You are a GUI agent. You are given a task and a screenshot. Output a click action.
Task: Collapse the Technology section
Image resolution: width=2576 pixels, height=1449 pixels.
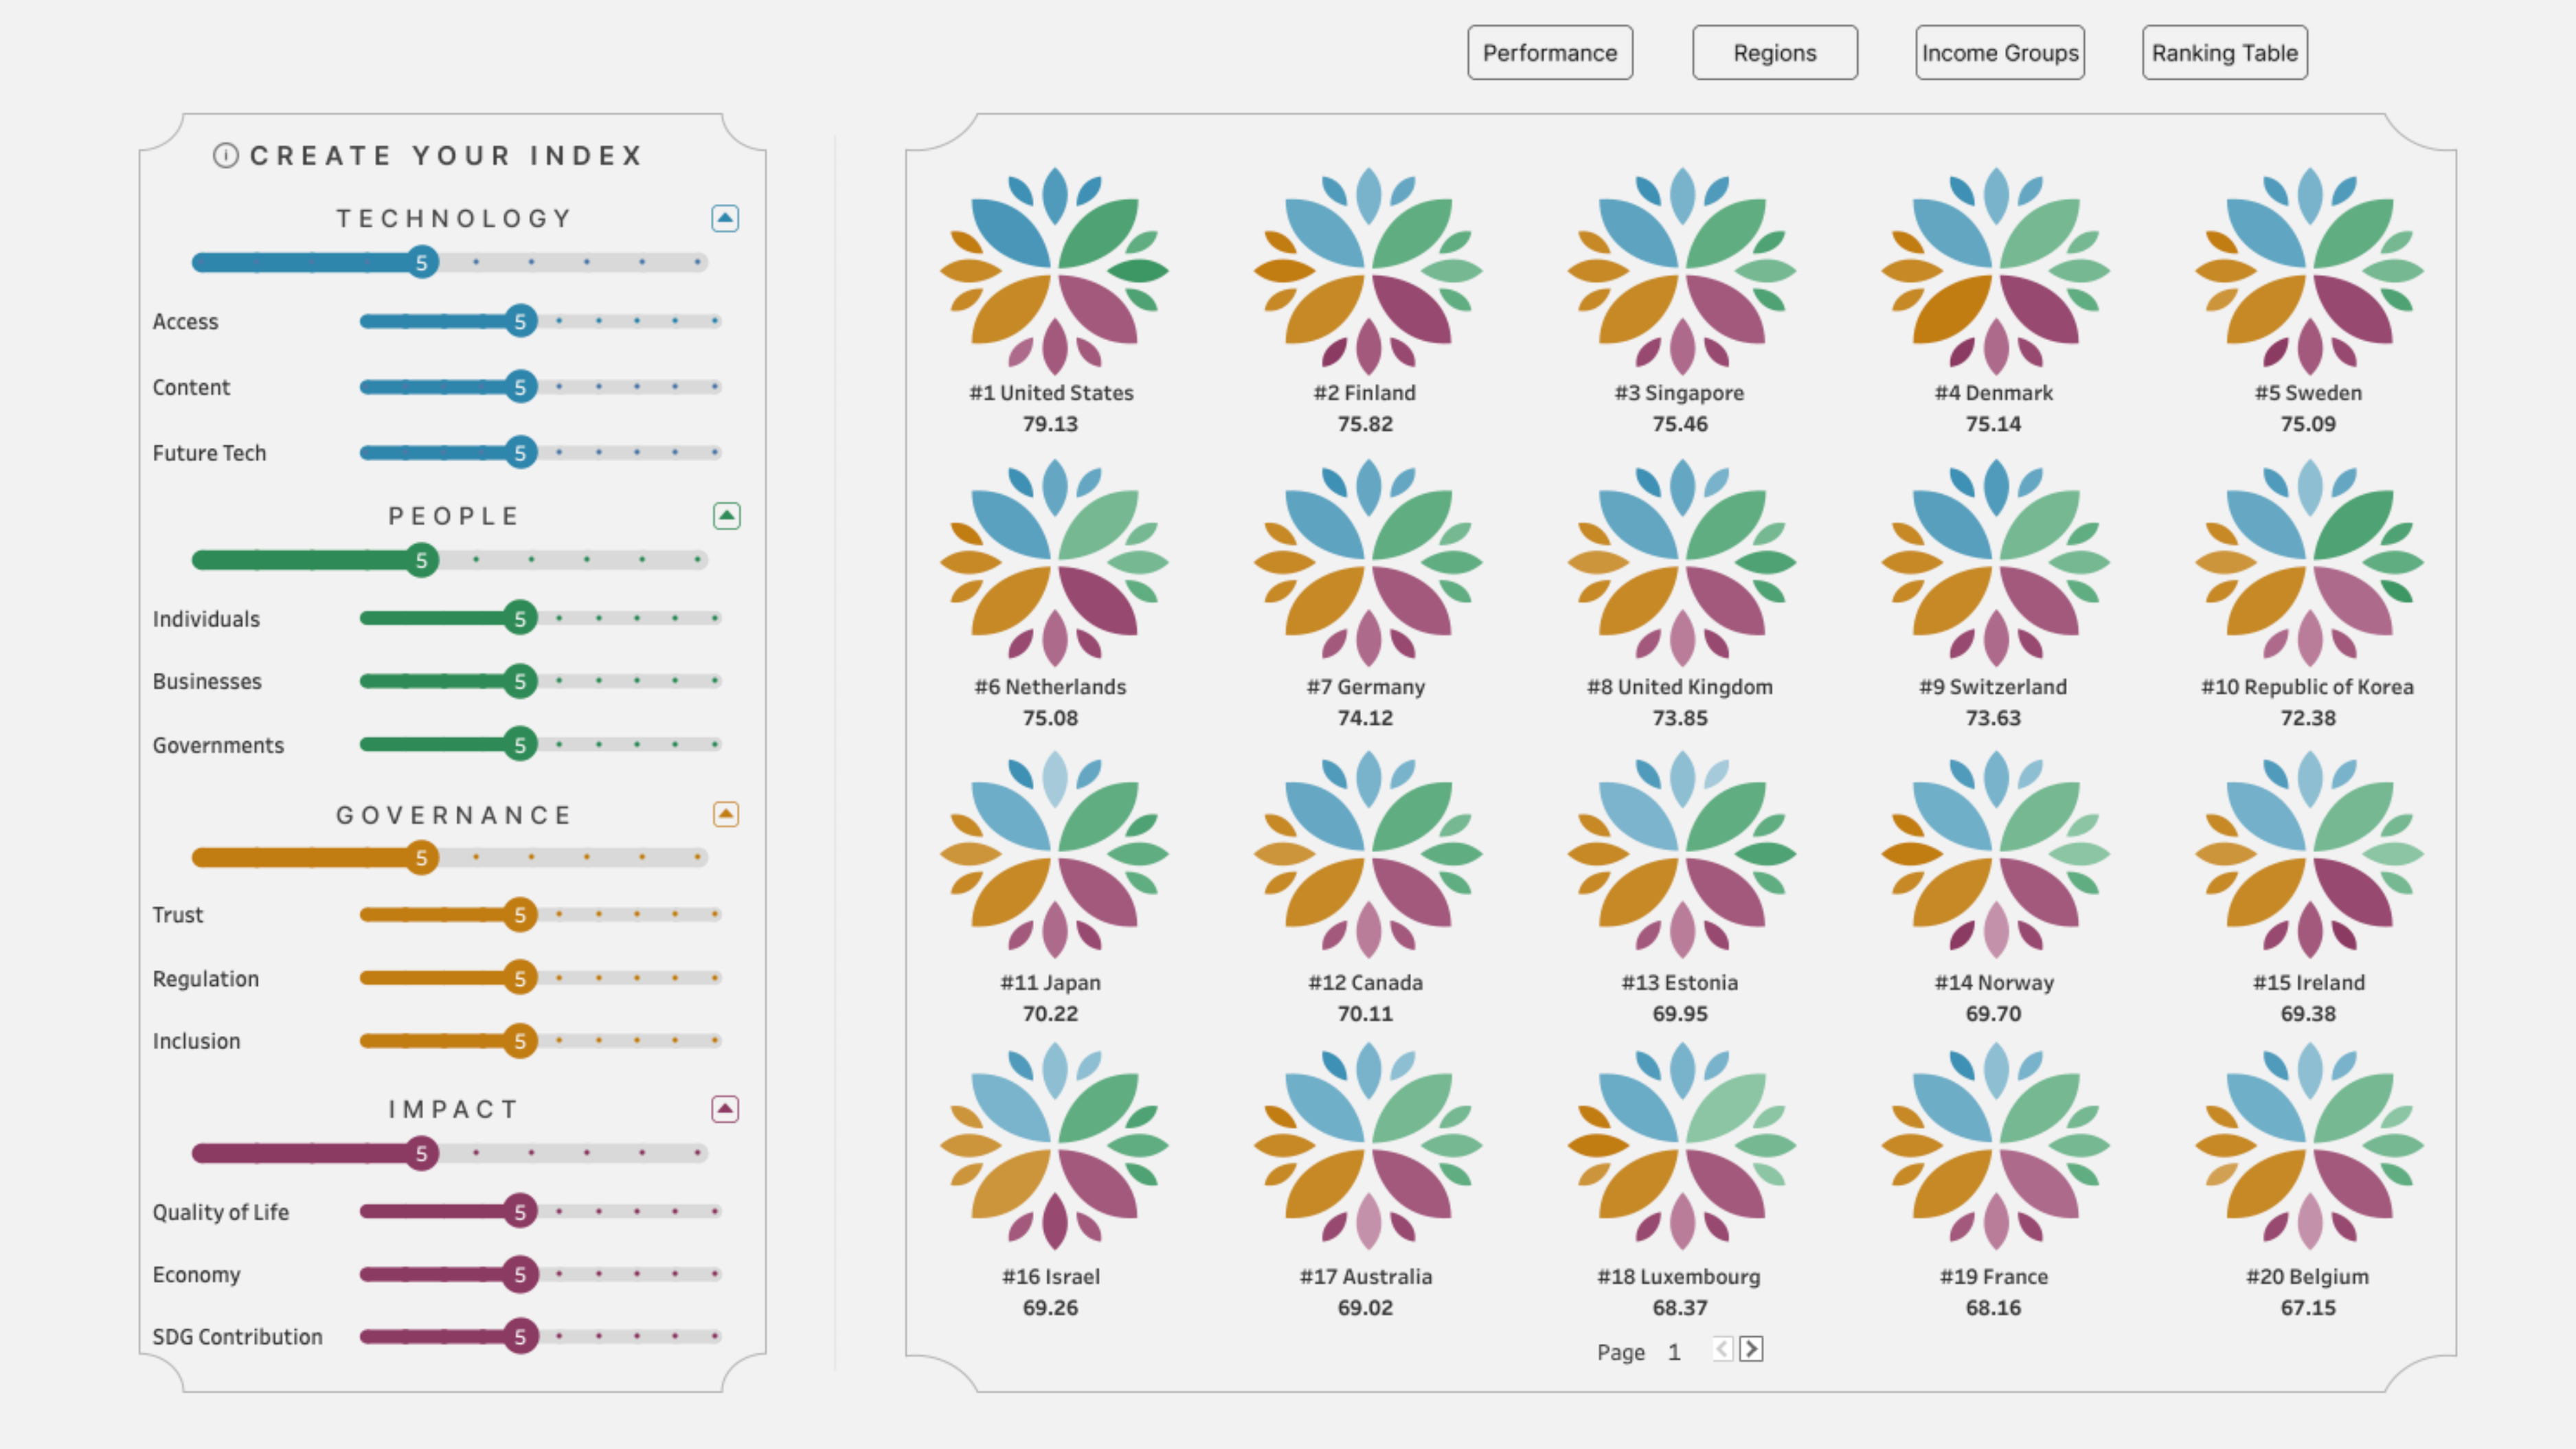[x=725, y=218]
